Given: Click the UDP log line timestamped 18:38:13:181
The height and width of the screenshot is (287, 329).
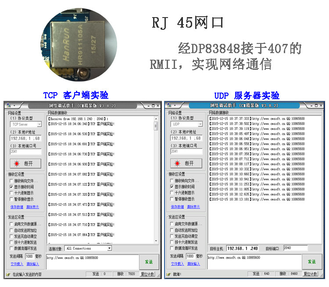Looking at the screenshot, I should click(x=257, y=199).
